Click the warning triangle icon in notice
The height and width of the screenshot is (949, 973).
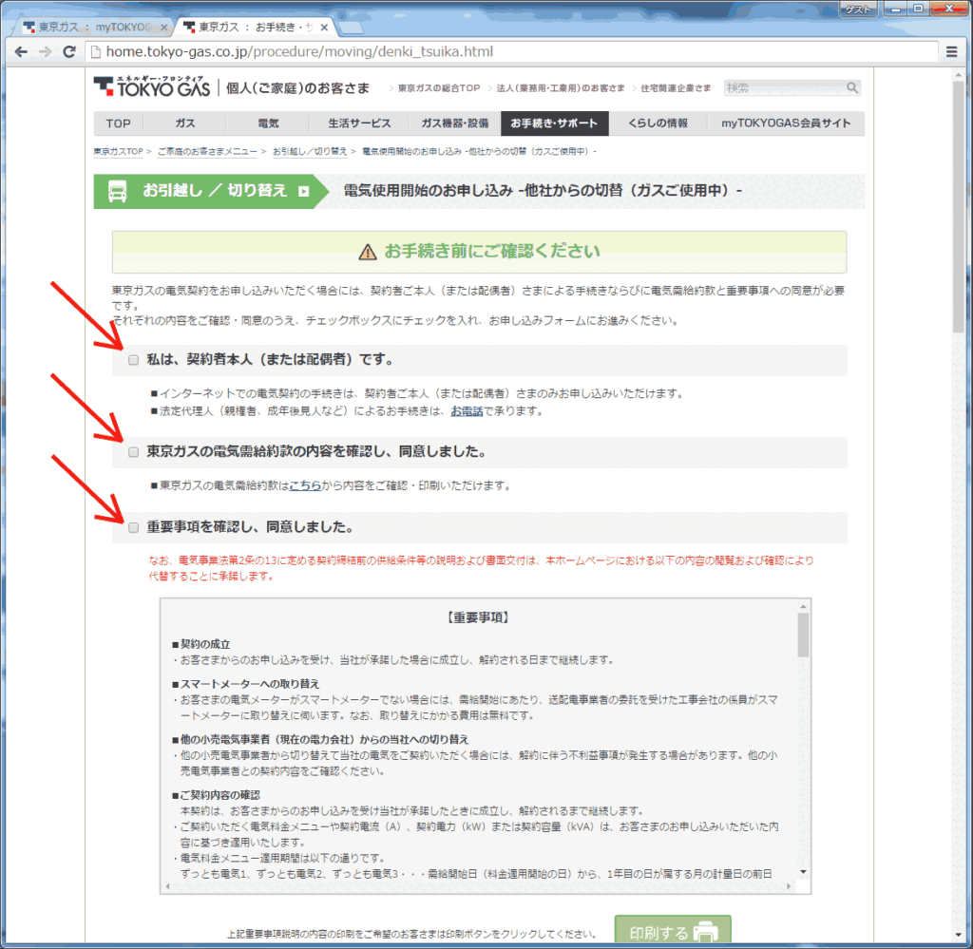coord(368,252)
